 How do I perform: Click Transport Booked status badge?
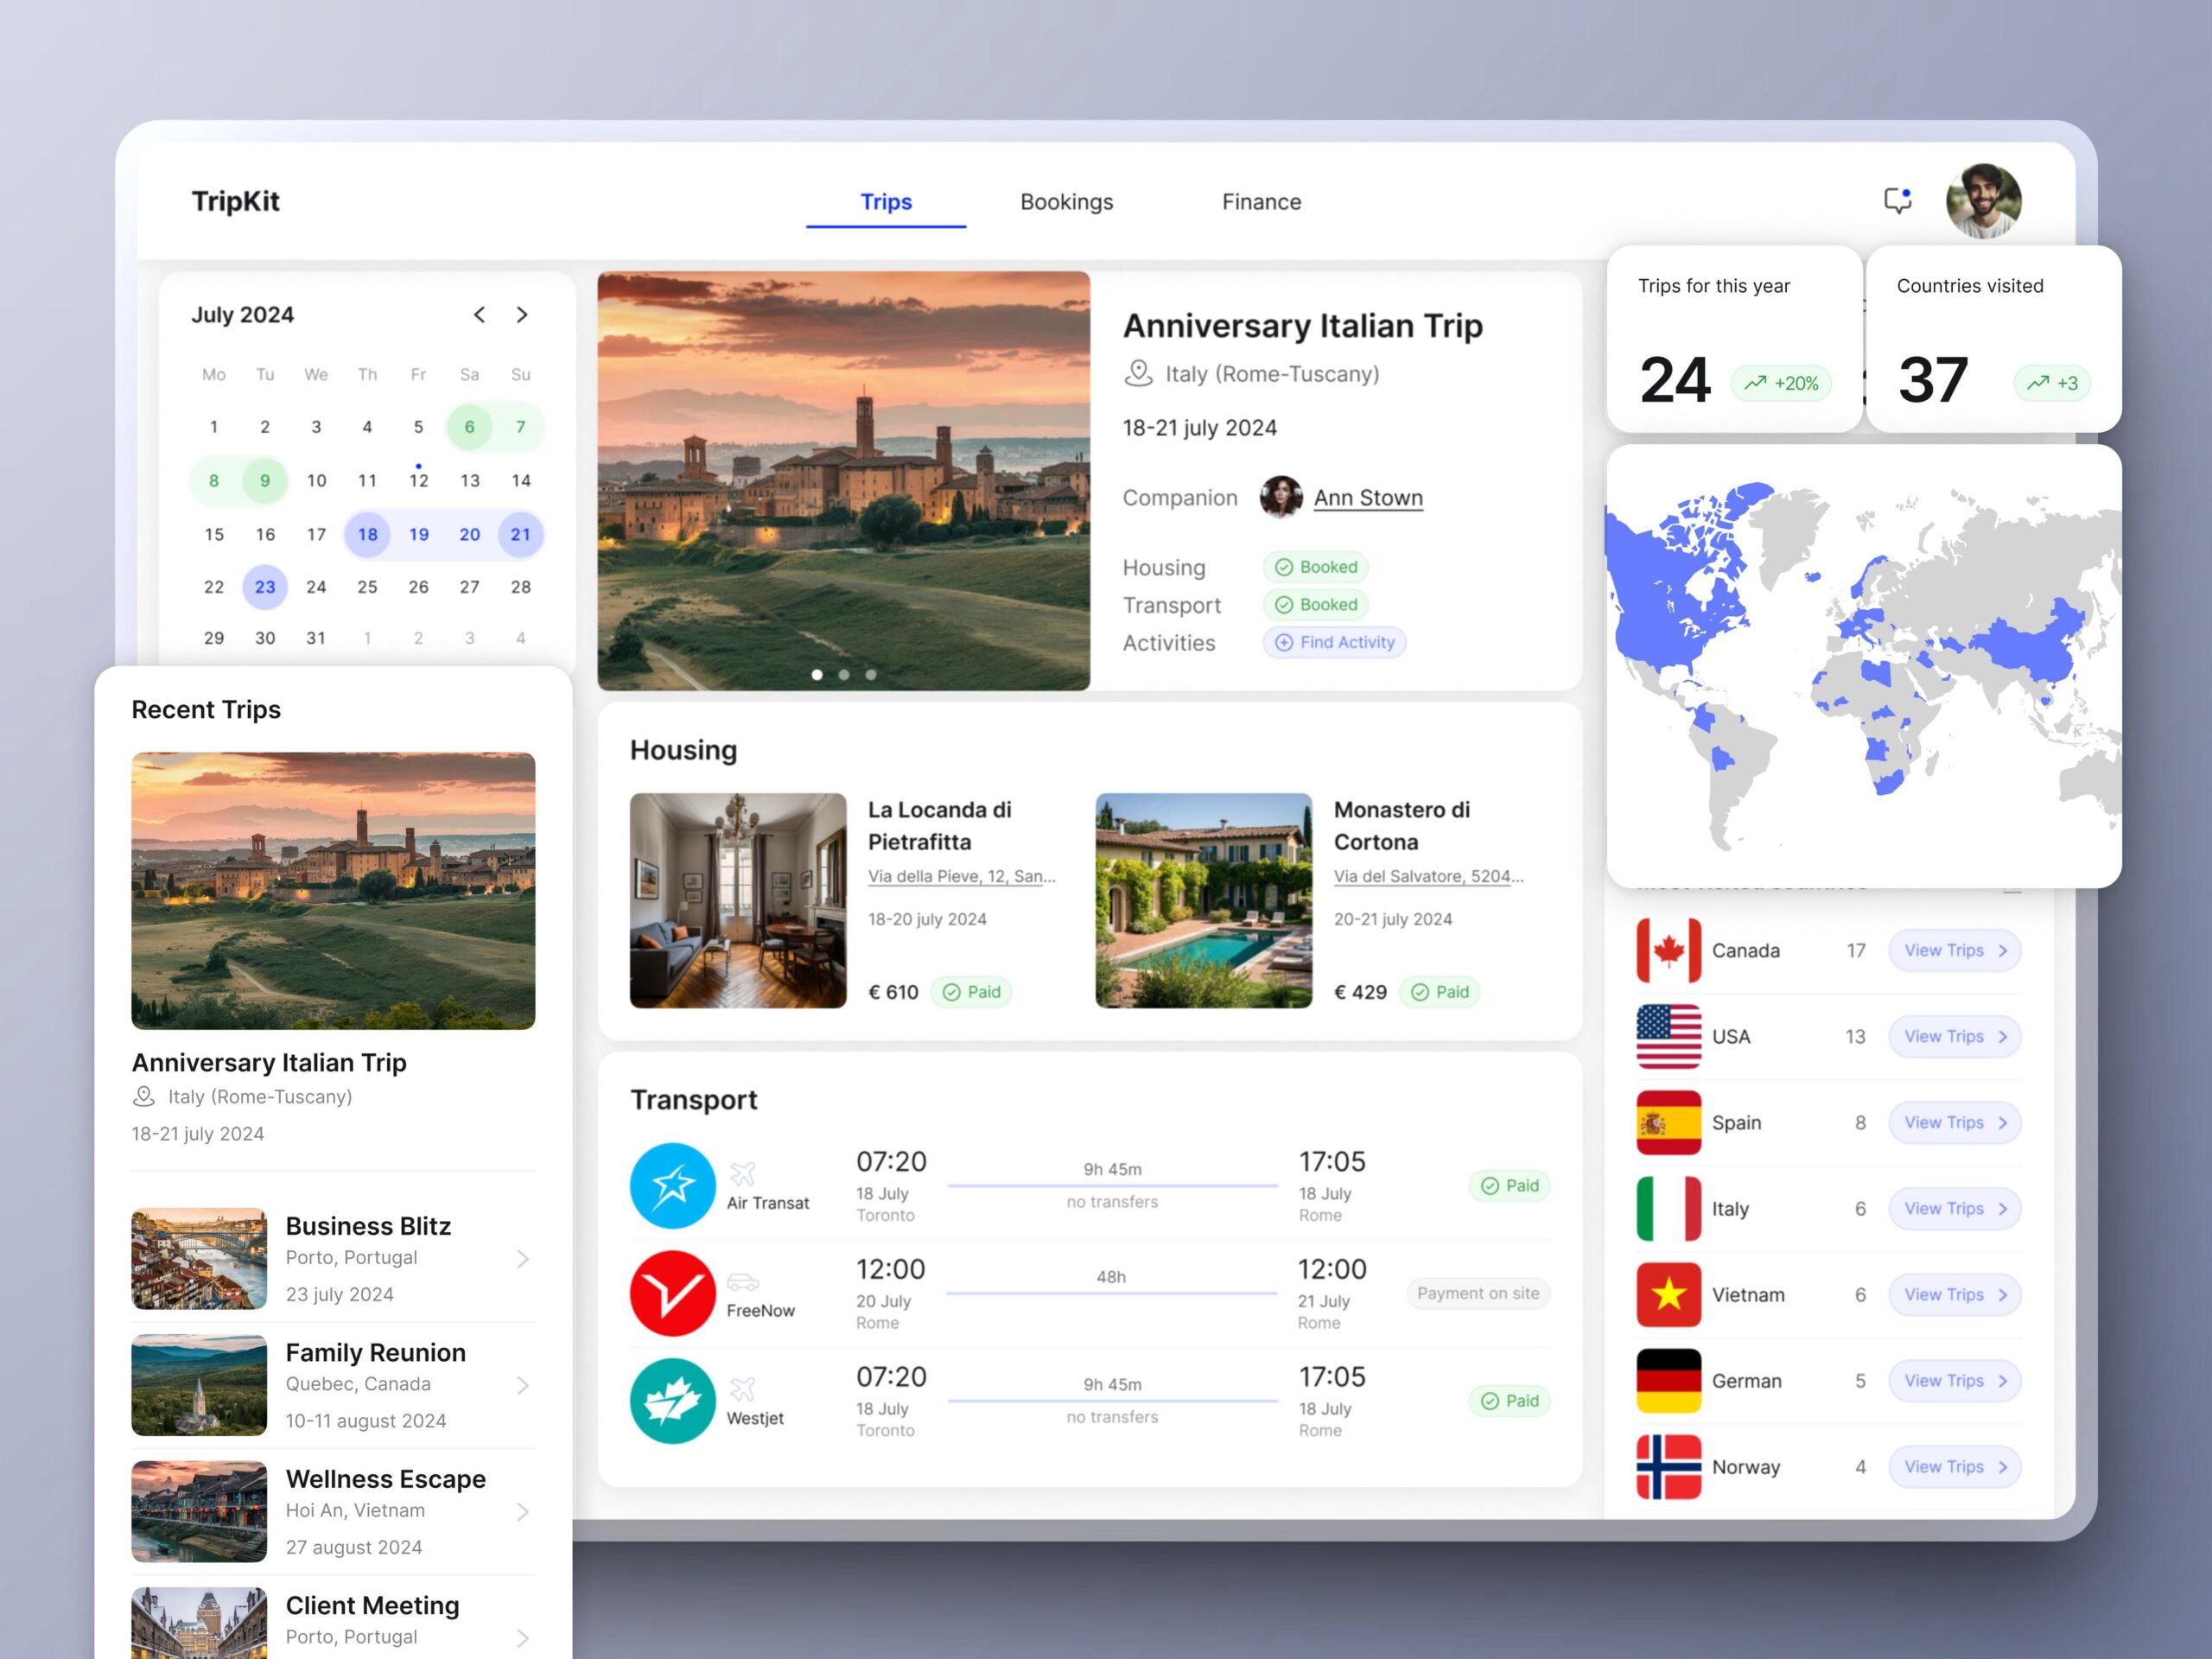1316,605
